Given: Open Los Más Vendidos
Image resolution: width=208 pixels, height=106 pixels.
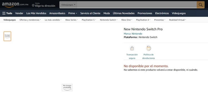Looking at the screenshot, I should pos(36,13).
